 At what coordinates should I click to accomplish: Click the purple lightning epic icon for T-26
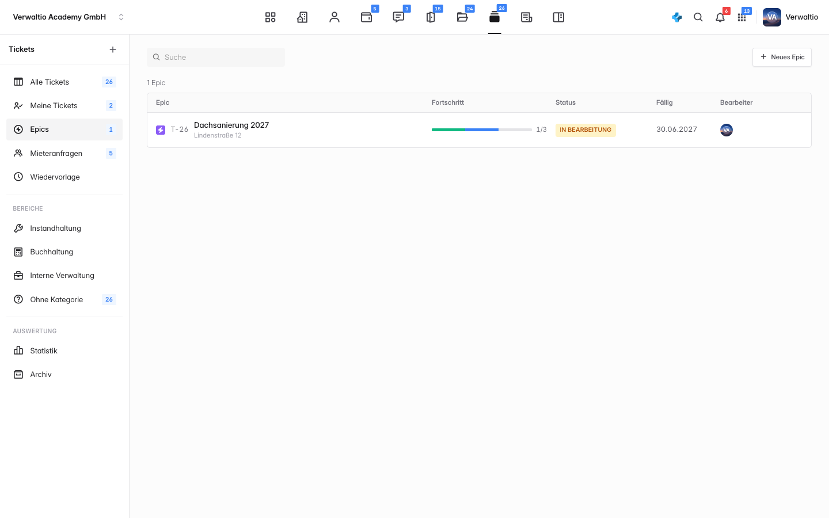point(161,130)
